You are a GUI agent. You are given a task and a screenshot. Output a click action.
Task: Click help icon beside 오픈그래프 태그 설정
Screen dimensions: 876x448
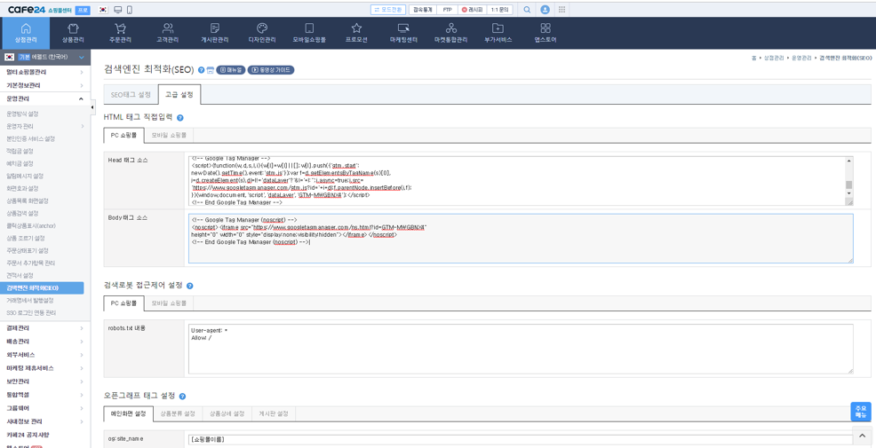click(182, 396)
